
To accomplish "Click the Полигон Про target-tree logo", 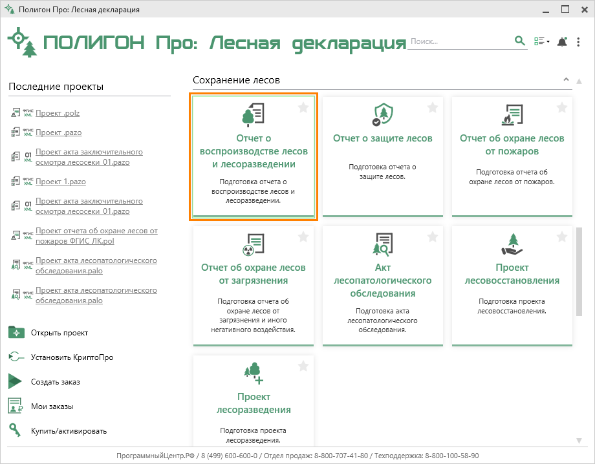I will 23,42.
